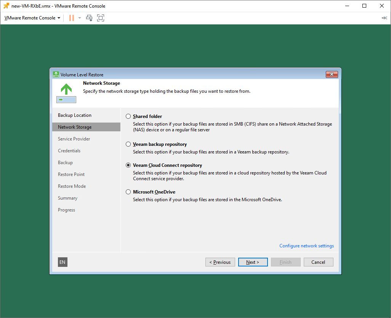Go to the Progress step
This screenshot has width=391, height=318.
click(86, 210)
